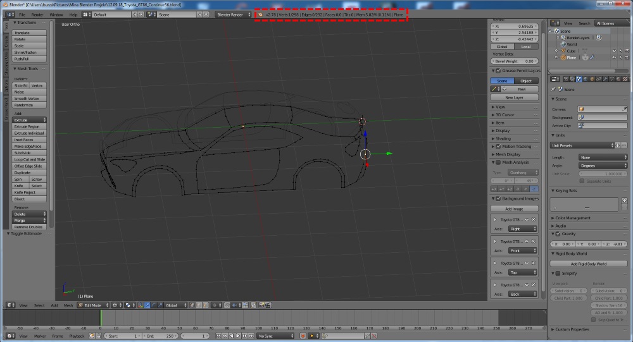Hide the Front axis Toyota background image
Viewport: 633px width, 342px height.
click(x=527, y=241)
